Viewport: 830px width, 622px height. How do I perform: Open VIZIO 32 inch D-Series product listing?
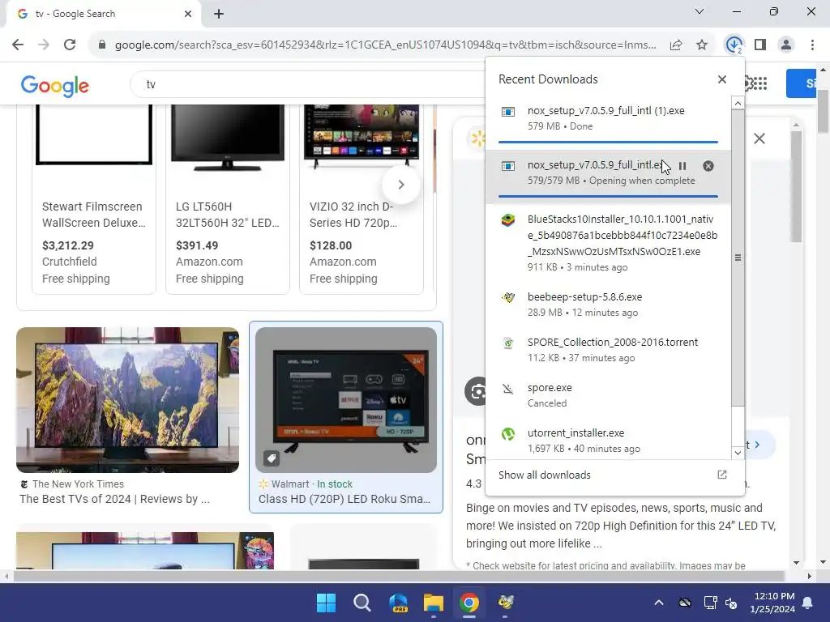(362, 198)
